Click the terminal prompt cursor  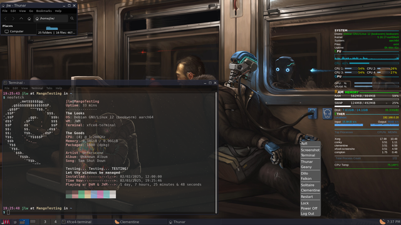coord(8,212)
